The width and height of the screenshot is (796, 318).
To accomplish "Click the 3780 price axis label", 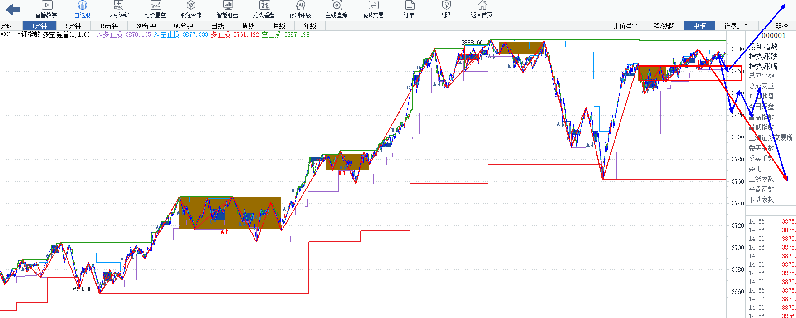I will 737,159.
